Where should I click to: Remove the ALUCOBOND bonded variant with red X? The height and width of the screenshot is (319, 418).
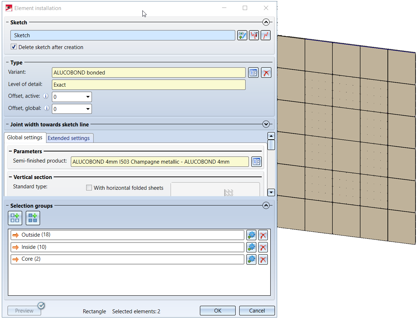(266, 73)
